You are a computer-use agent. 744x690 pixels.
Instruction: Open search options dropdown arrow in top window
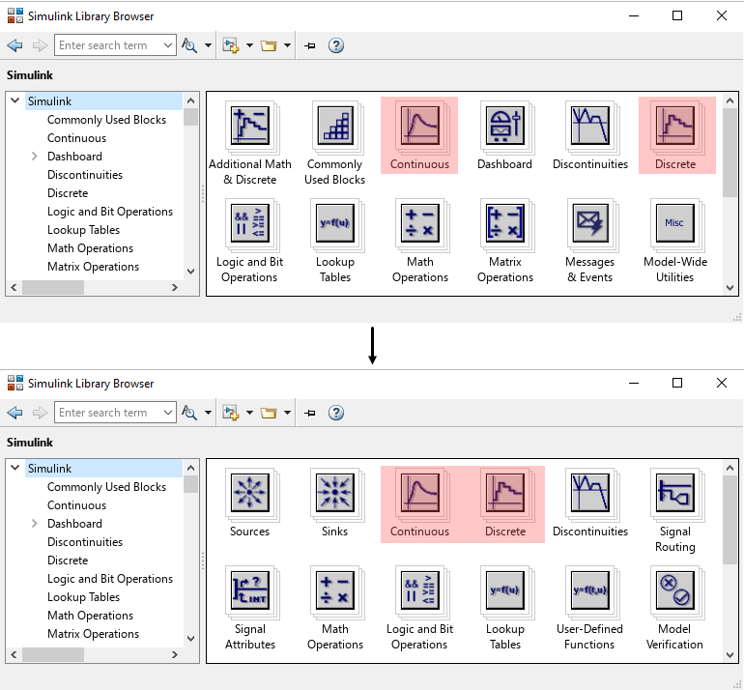pyautogui.click(x=208, y=45)
